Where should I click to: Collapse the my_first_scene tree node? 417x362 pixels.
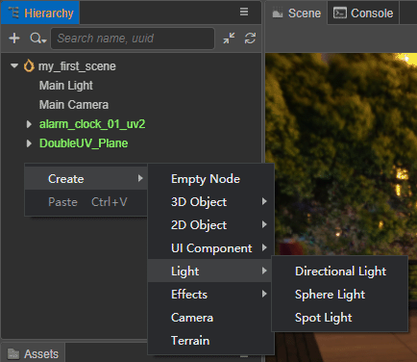pos(14,65)
